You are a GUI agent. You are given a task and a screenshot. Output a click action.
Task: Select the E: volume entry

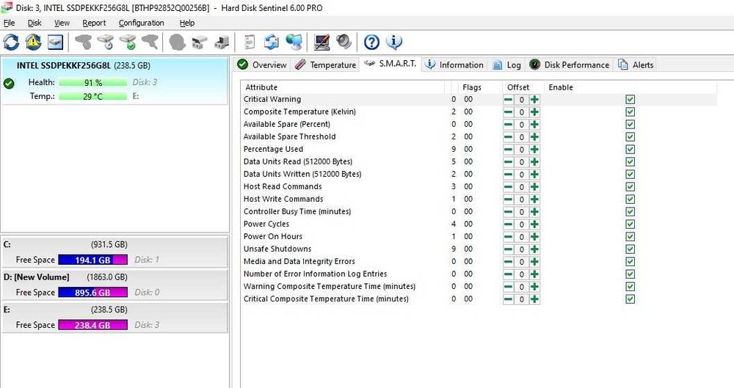pyautogui.click(x=115, y=318)
